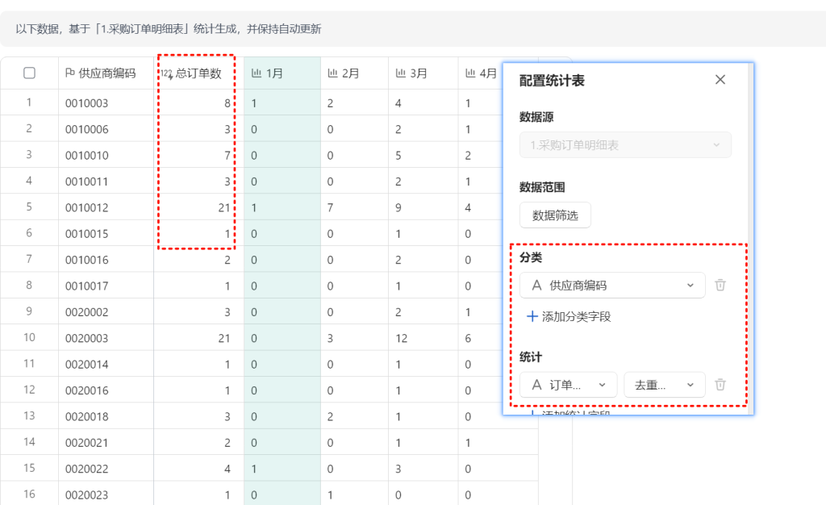Click the chart icon beside 1月
This screenshot has height=505, width=826.
point(257,73)
